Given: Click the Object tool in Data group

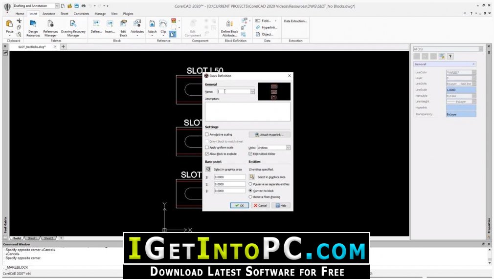Looking at the screenshot, I should click(x=264, y=34).
